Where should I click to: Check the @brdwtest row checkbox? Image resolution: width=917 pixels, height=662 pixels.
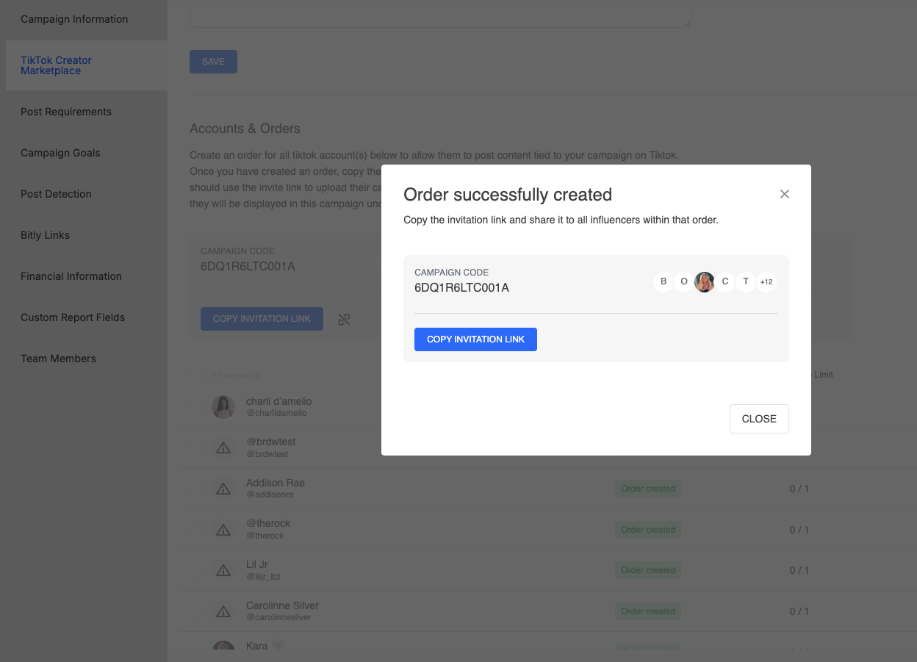point(196,447)
